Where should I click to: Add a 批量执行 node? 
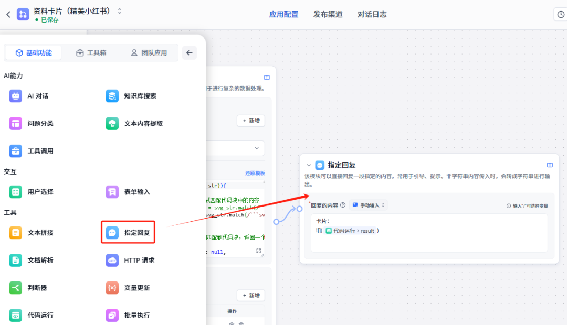click(x=128, y=315)
